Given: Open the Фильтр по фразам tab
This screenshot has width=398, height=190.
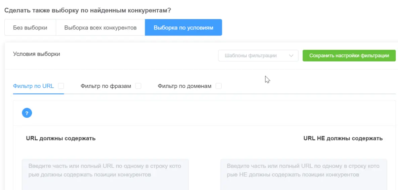Looking at the screenshot, I should click(106, 86).
